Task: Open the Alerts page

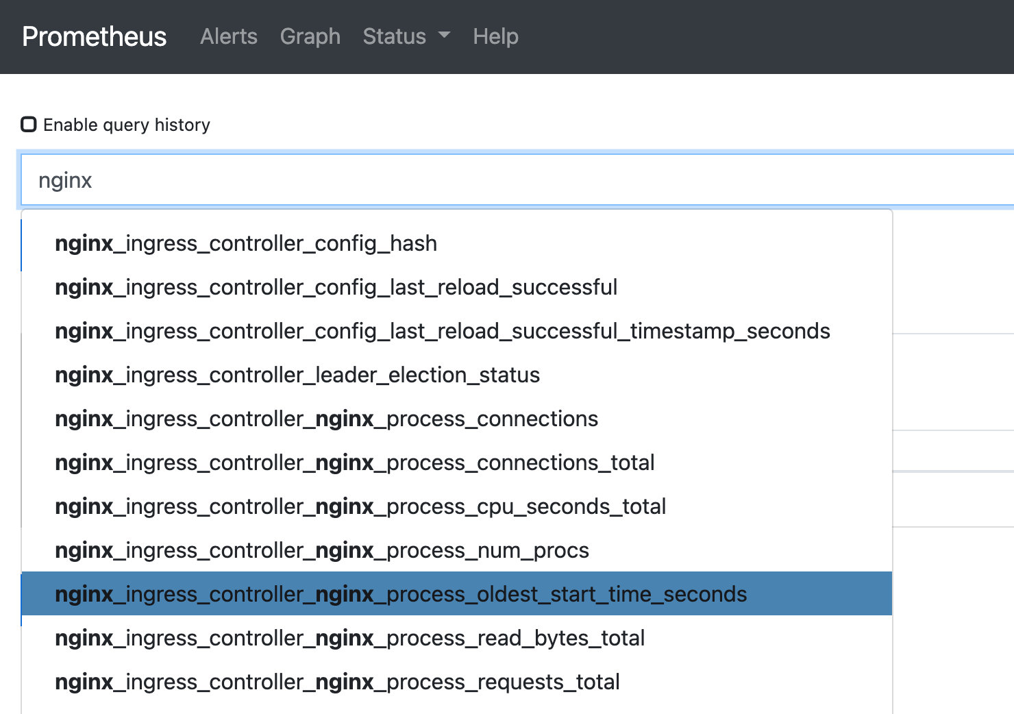Action: 228,36
